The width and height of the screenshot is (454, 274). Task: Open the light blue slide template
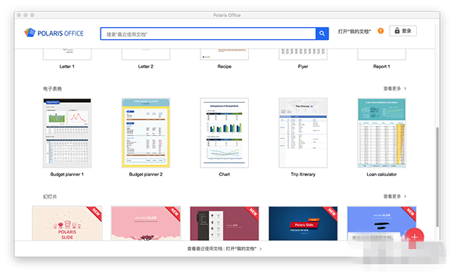[x=381, y=223]
